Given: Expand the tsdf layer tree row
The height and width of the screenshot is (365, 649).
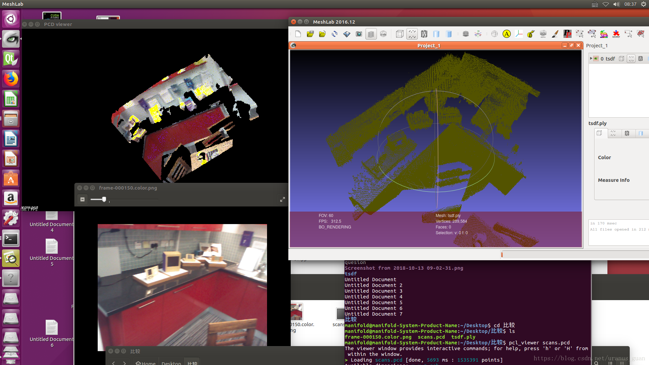Looking at the screenshot, I should 591,58.
